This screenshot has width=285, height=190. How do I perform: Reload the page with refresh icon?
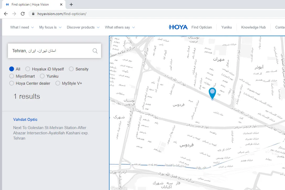(23, 14)
